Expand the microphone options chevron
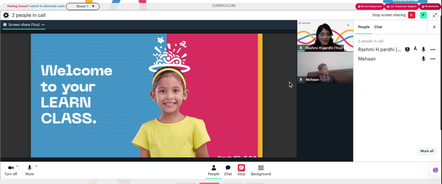442x184 pixels. point(36,166)
